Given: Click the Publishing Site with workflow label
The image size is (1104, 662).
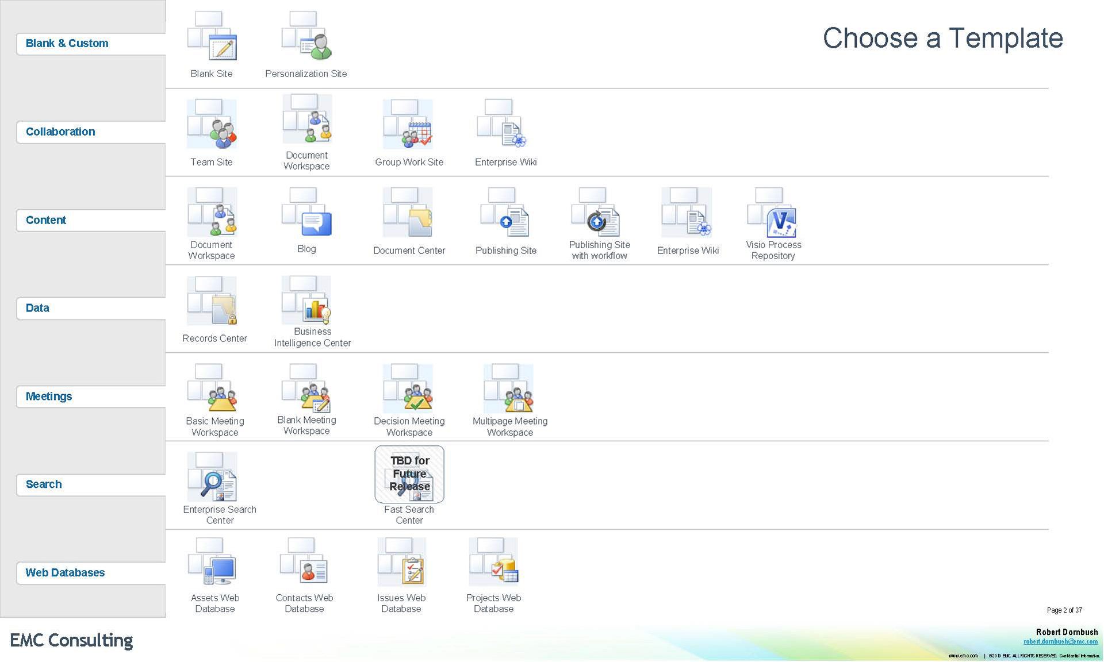Looking at the screenshot, I should coord(599,250).
